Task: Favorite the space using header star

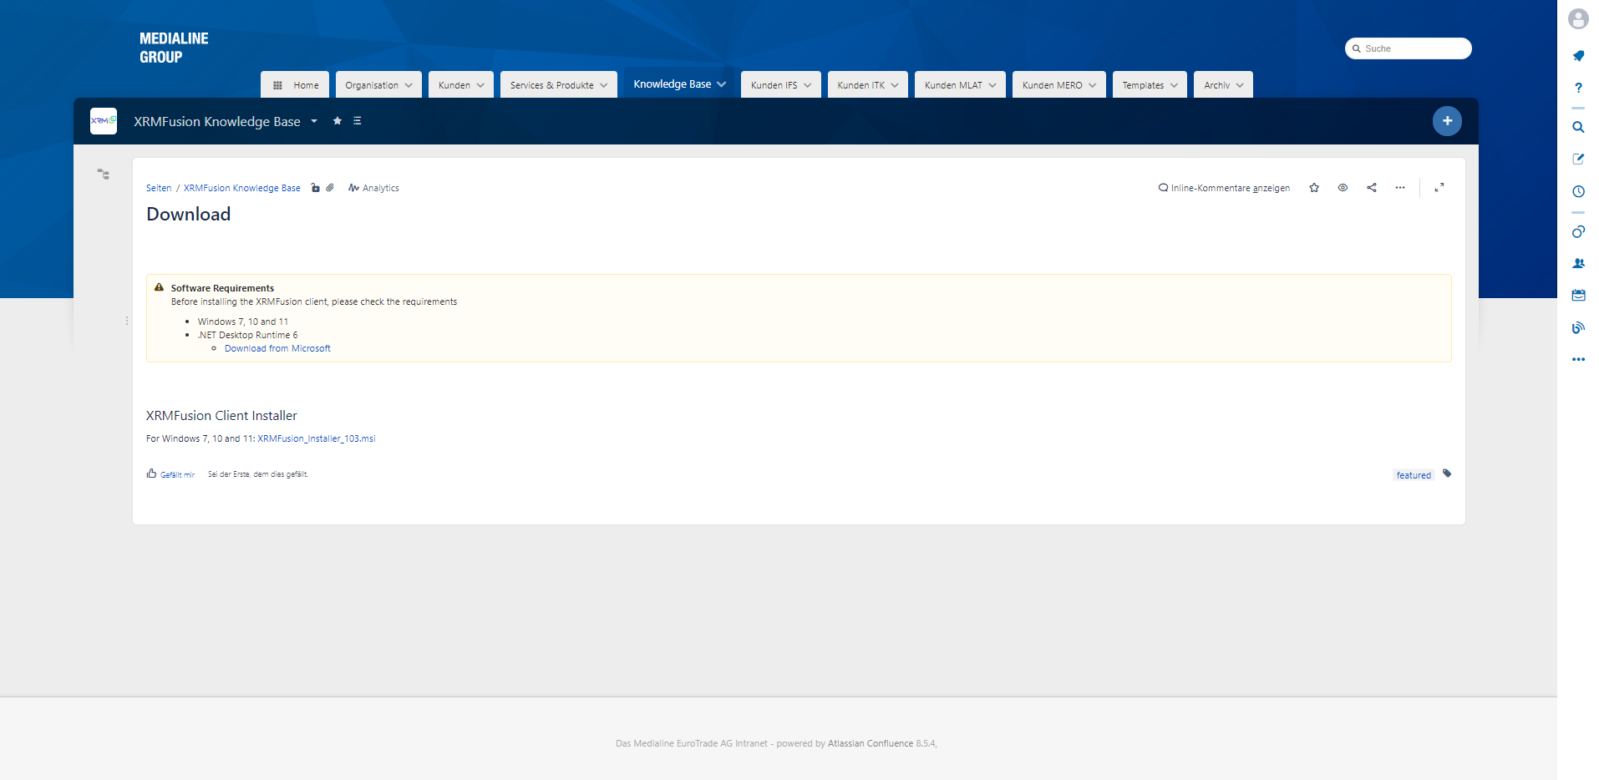Action: coord(338,121)
